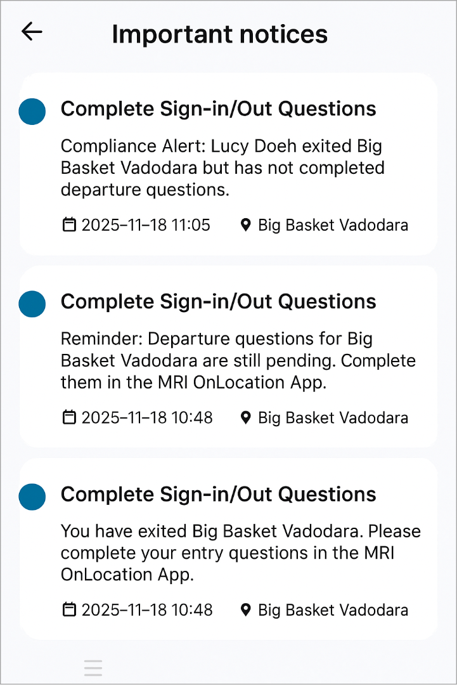Click the unread dot on departure reminder notice
This screenshot has height=685, width=457.
[32, 304]
